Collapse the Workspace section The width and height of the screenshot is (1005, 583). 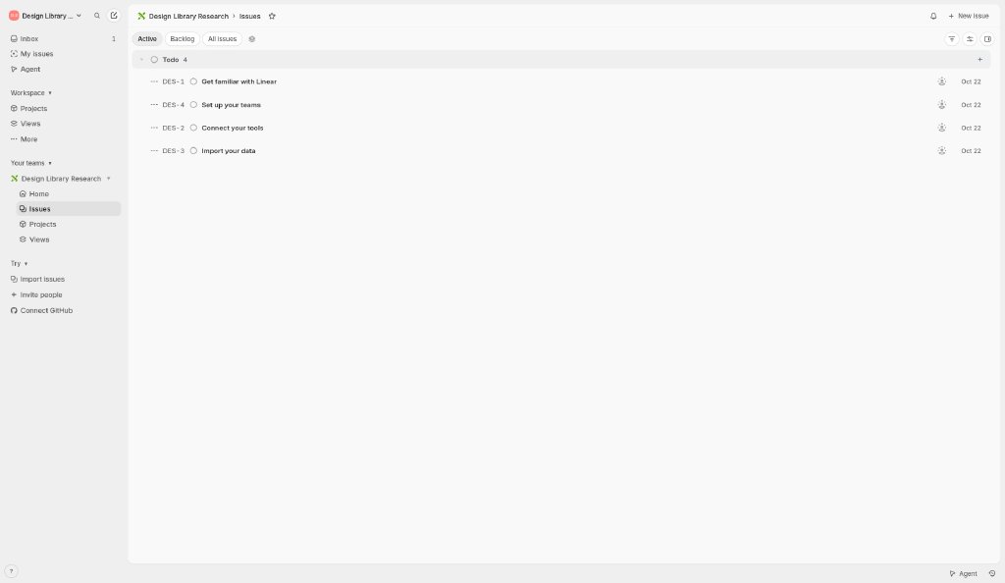[30, 93]
